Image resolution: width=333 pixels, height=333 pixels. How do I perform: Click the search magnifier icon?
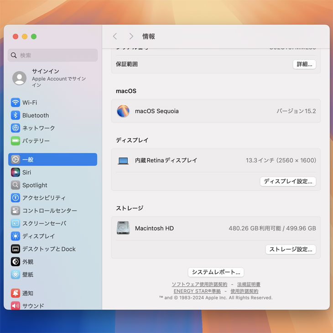14,55
